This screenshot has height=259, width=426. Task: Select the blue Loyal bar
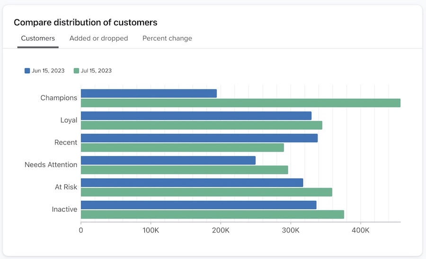coord(196,116)
